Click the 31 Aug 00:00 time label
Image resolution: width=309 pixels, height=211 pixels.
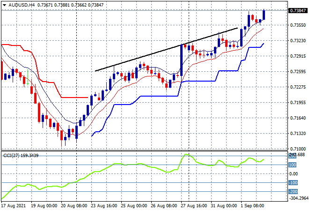224,206
